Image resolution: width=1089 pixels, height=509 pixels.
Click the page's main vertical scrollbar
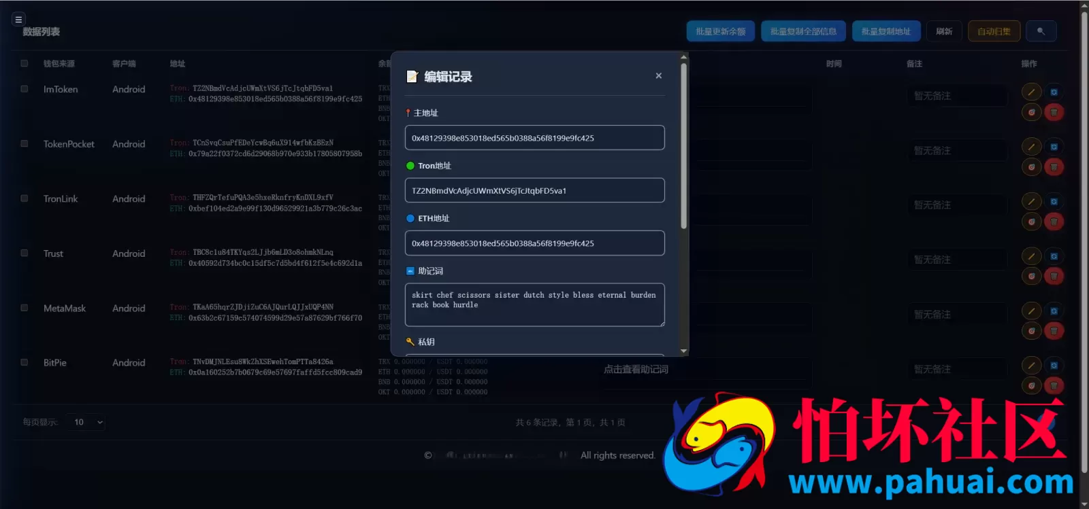(x=1084, y=241)
